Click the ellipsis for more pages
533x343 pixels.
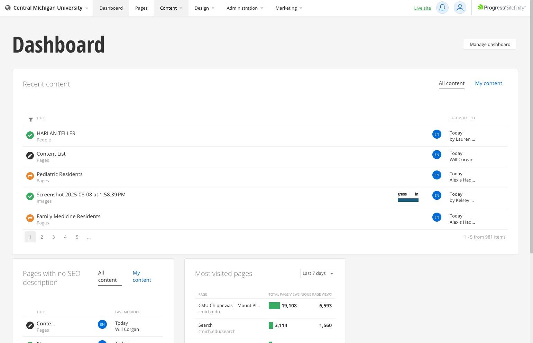tap(89, 237)
